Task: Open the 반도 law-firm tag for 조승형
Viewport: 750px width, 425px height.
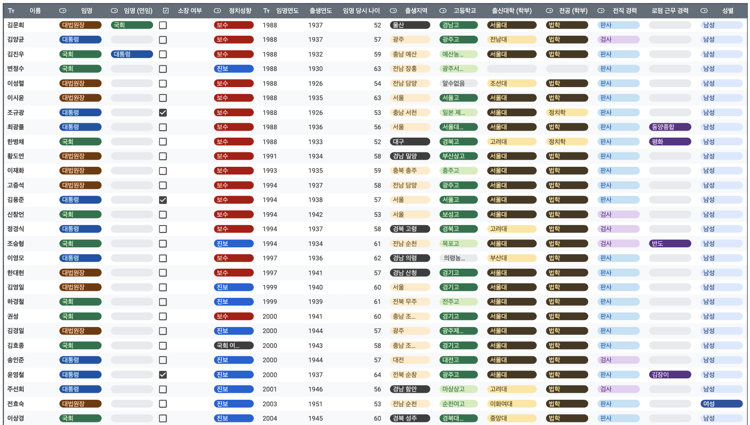Action: (670, 243)
